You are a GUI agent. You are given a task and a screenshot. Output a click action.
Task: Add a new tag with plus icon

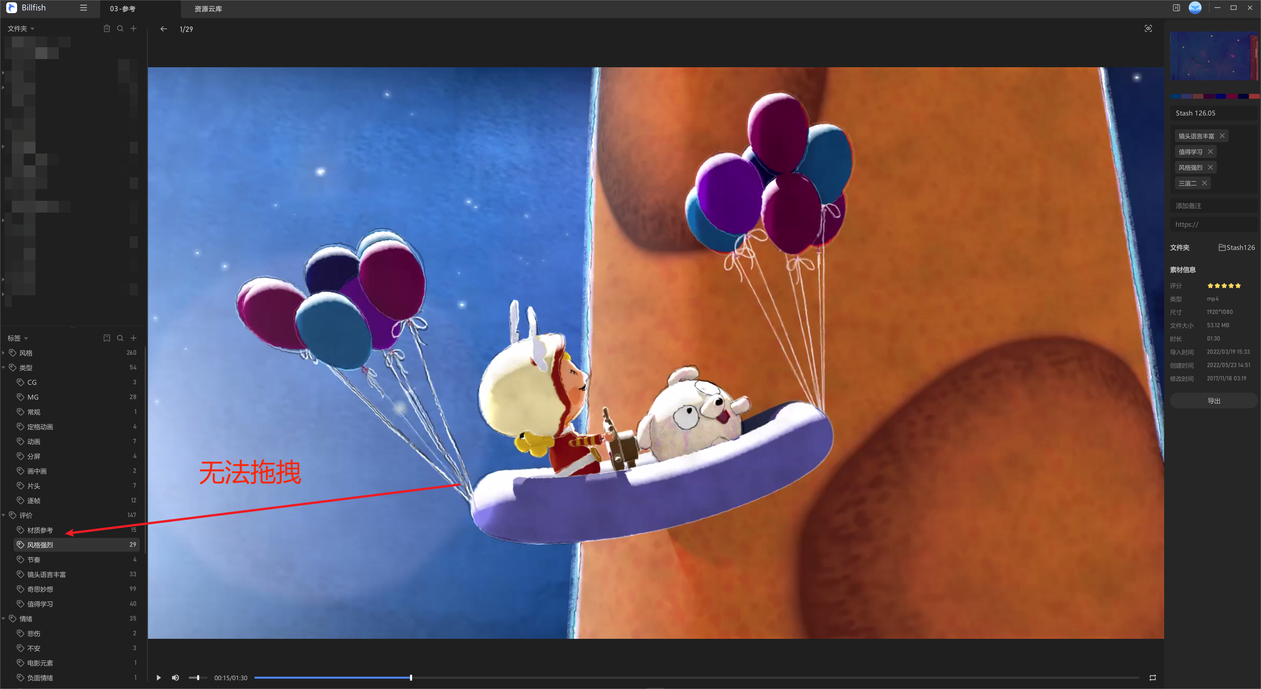[133, 338]
